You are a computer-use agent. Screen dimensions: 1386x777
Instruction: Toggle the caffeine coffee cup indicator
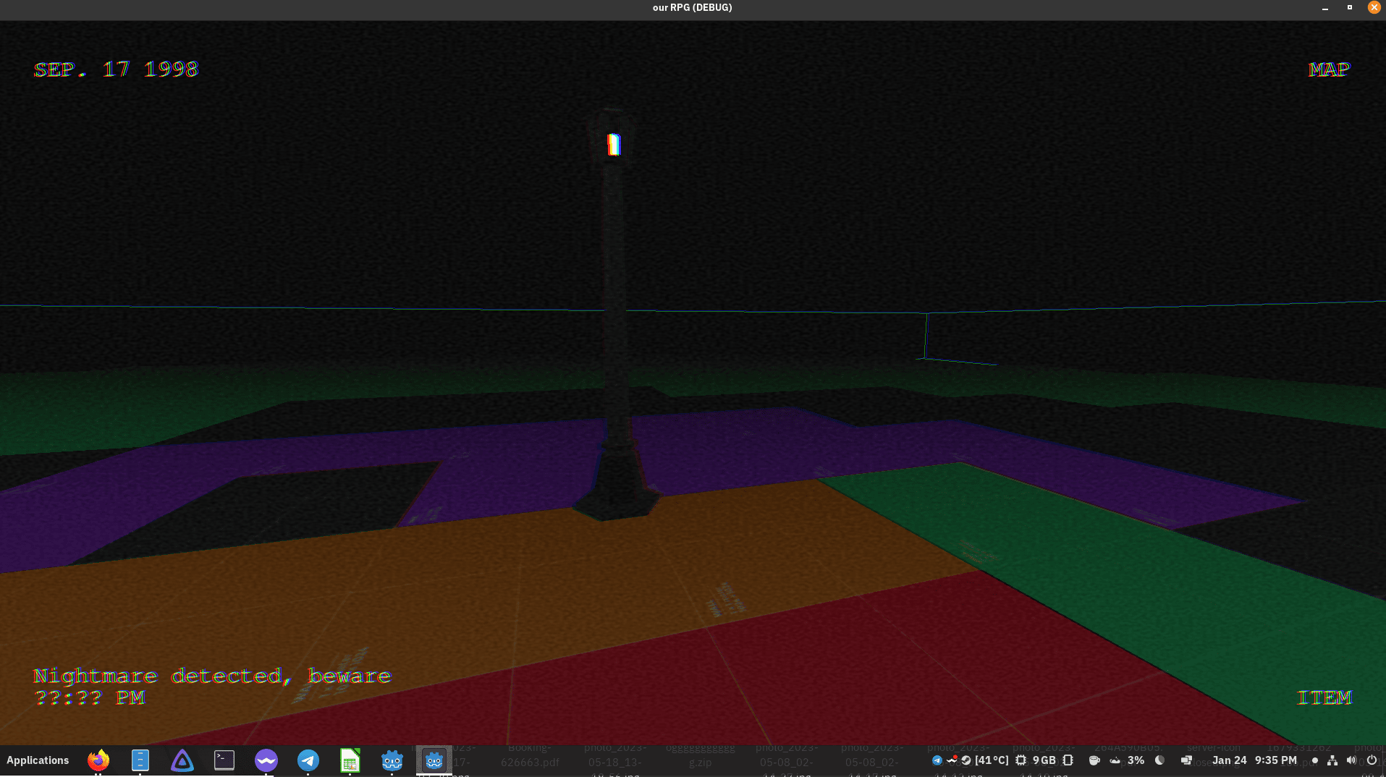(x=1094, y=760)
